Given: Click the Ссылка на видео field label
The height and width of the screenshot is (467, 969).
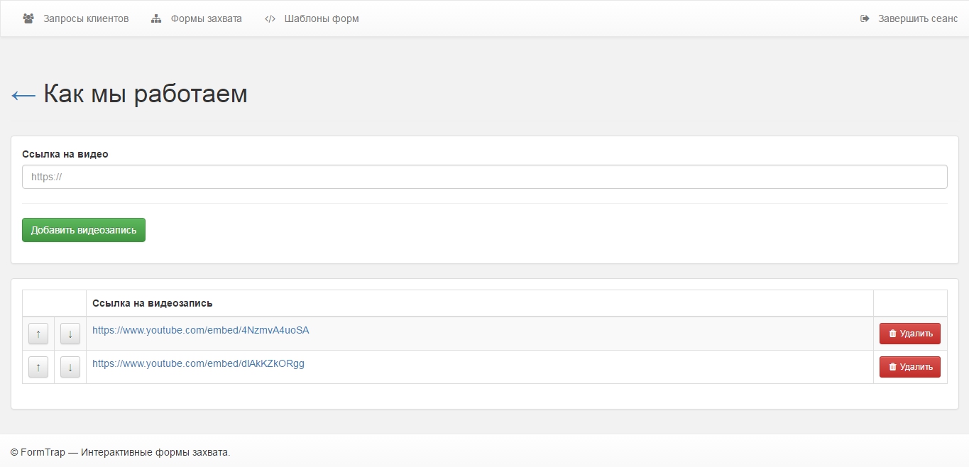Looking at the screenshot, I should click(x=65, y=154).
